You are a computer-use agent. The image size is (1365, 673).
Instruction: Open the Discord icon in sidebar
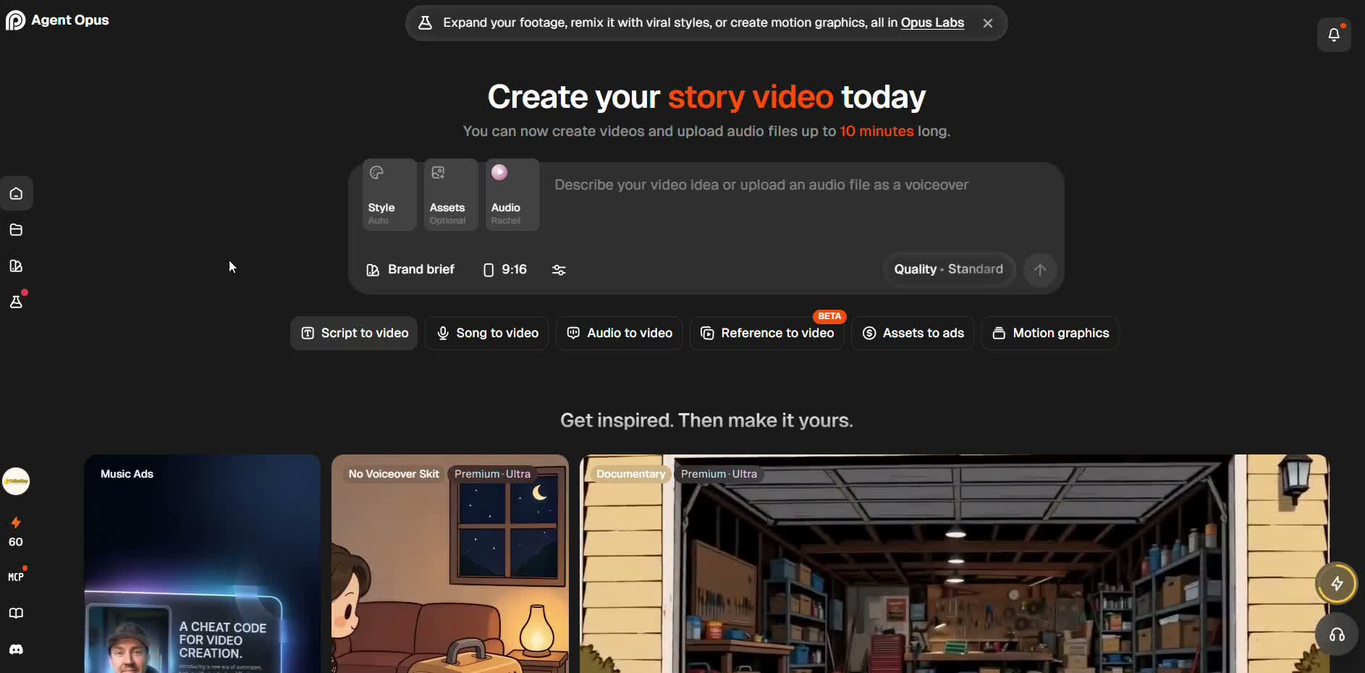pos(16,649)
